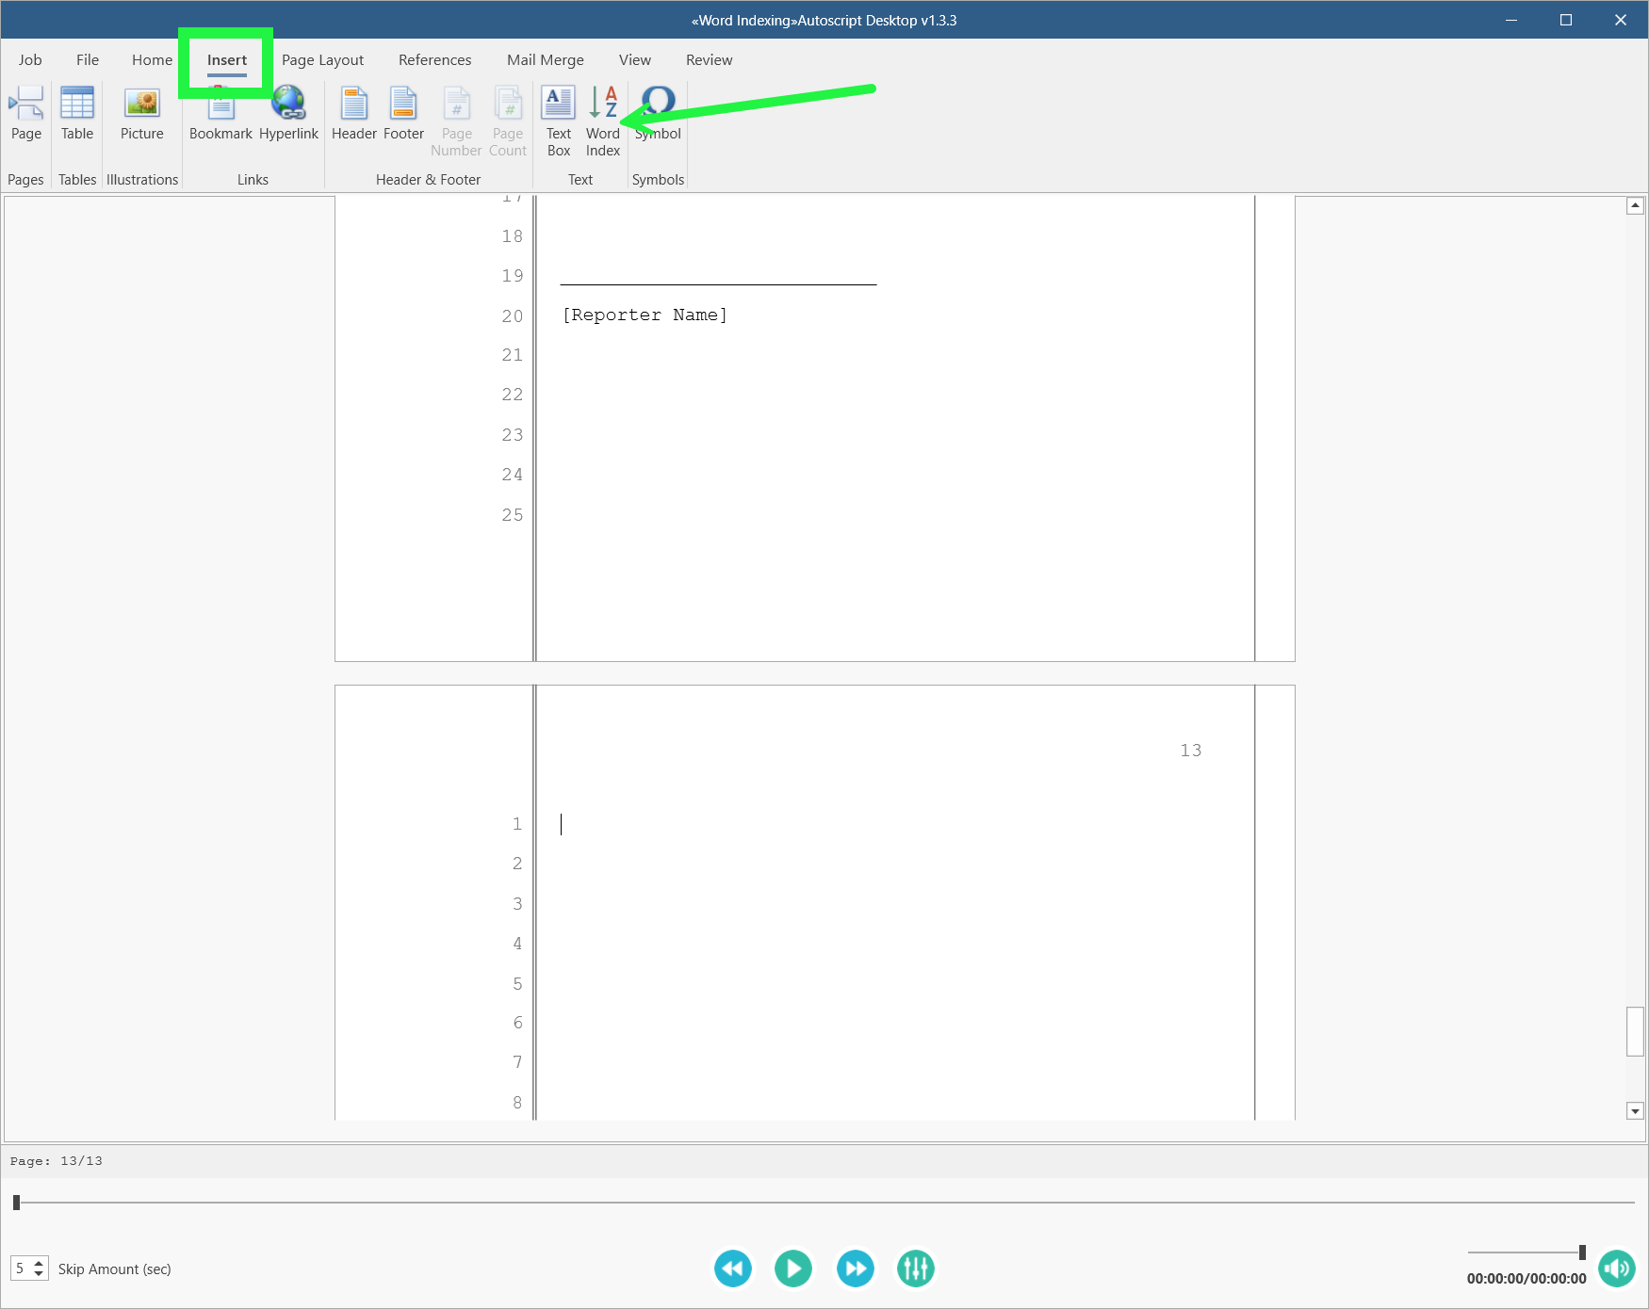Viewport: 1649px width, 1309px height.
Task: Insert a new Page
Action: [x=26, y=115]
